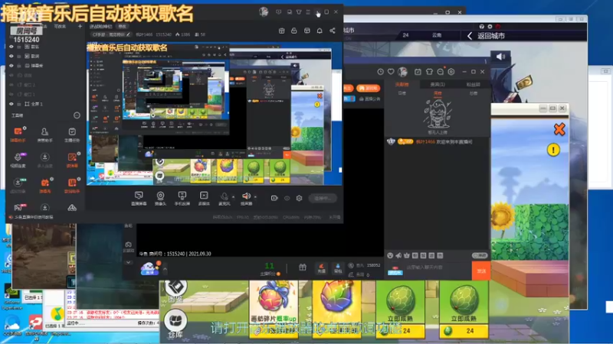This screenshot has width=613, height=344.
Task: Click the start streaming pill button
Action: pos(323,198)
